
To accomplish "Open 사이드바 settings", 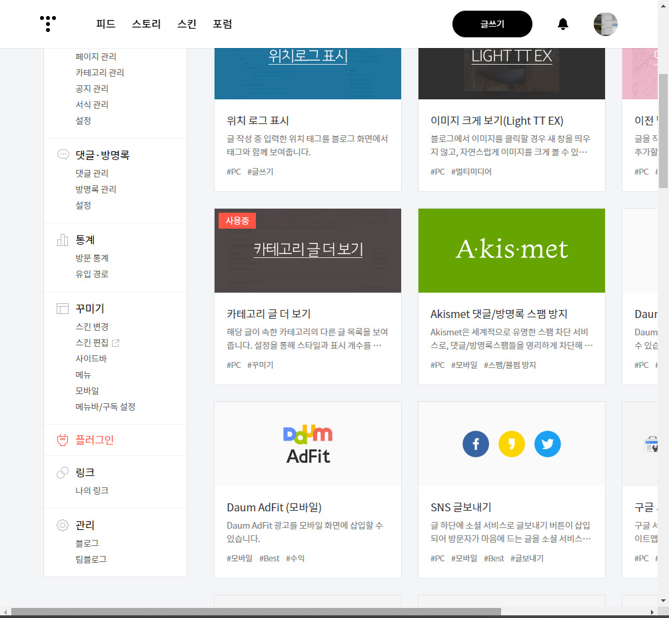I will (x=91, y=359).
